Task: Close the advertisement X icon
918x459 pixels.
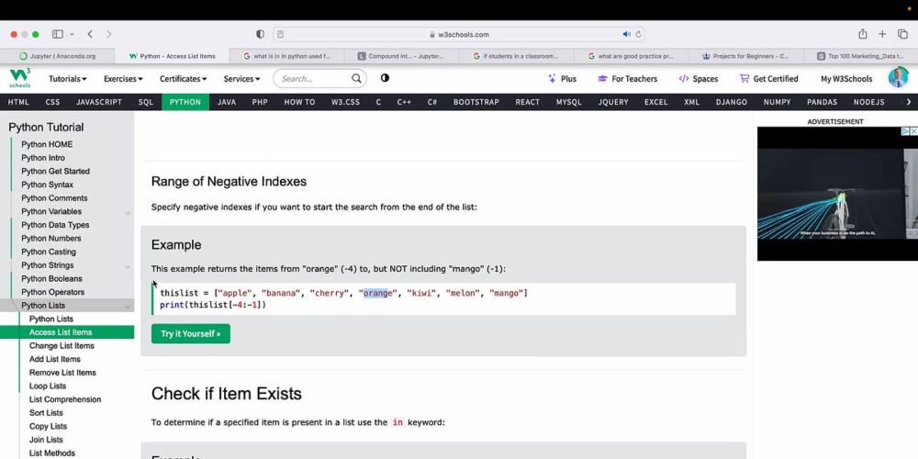Action: click(913, 131)
